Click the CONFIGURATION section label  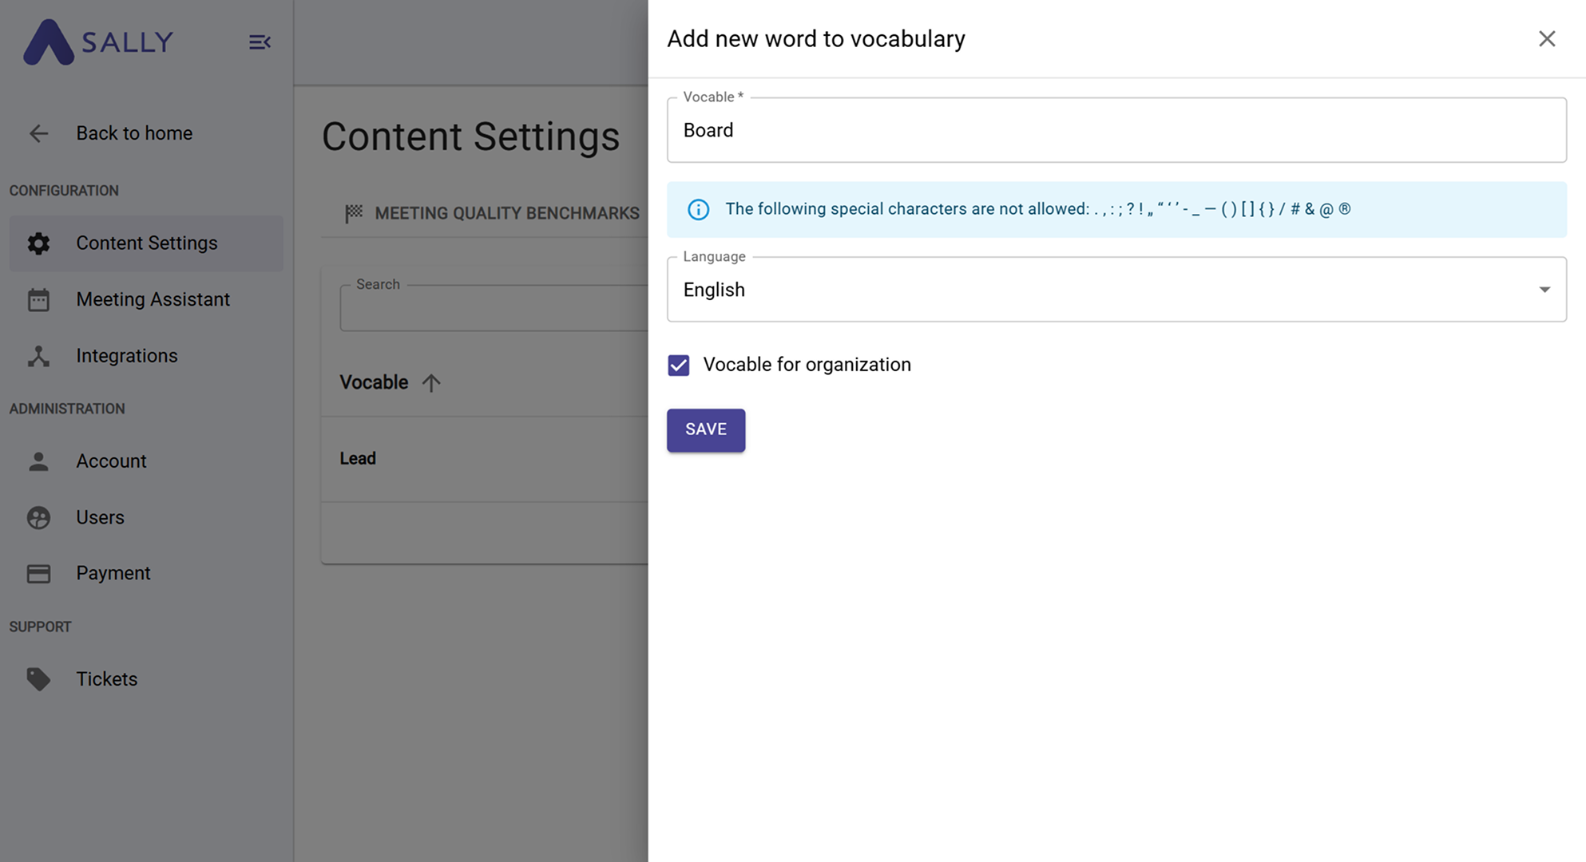(x=64, y=191)
